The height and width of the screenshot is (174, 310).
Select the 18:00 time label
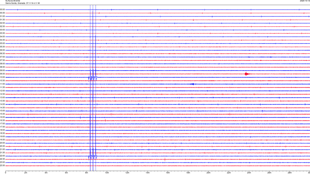pos(3,130)
